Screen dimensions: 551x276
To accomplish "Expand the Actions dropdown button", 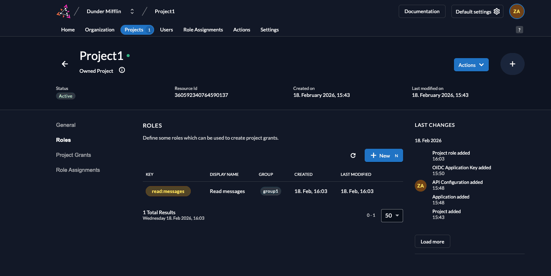I will point(471,65).
